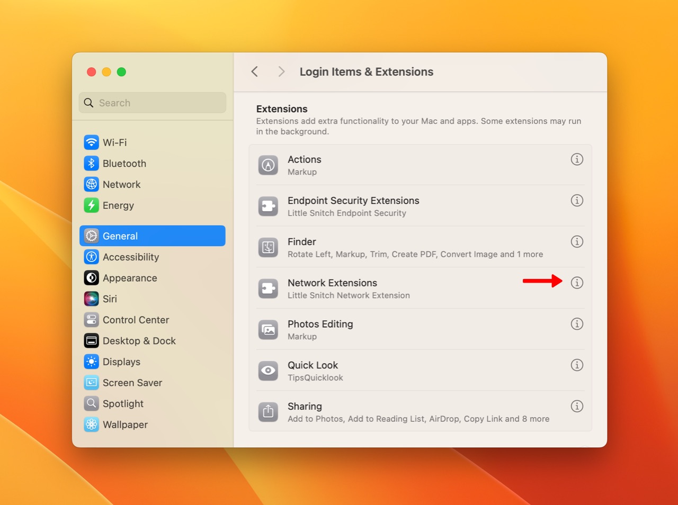
Task: Select General in the sidebar
Action: [120, 236]
